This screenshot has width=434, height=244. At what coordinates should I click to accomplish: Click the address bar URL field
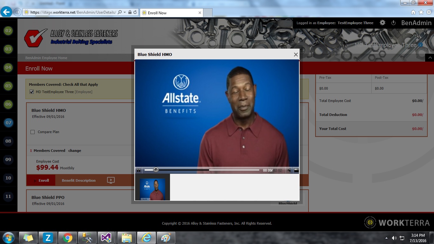[x=73, y=12]
